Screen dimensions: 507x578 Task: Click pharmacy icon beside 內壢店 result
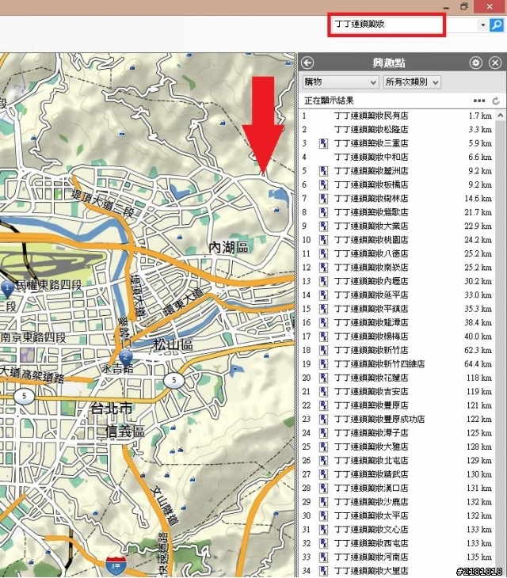[323, 281]
